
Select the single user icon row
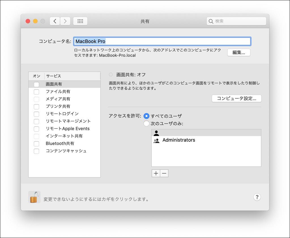point(206,133)
